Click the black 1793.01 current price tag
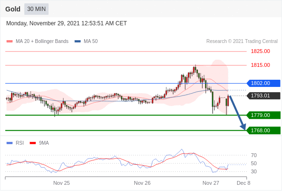 click(263, 95)
